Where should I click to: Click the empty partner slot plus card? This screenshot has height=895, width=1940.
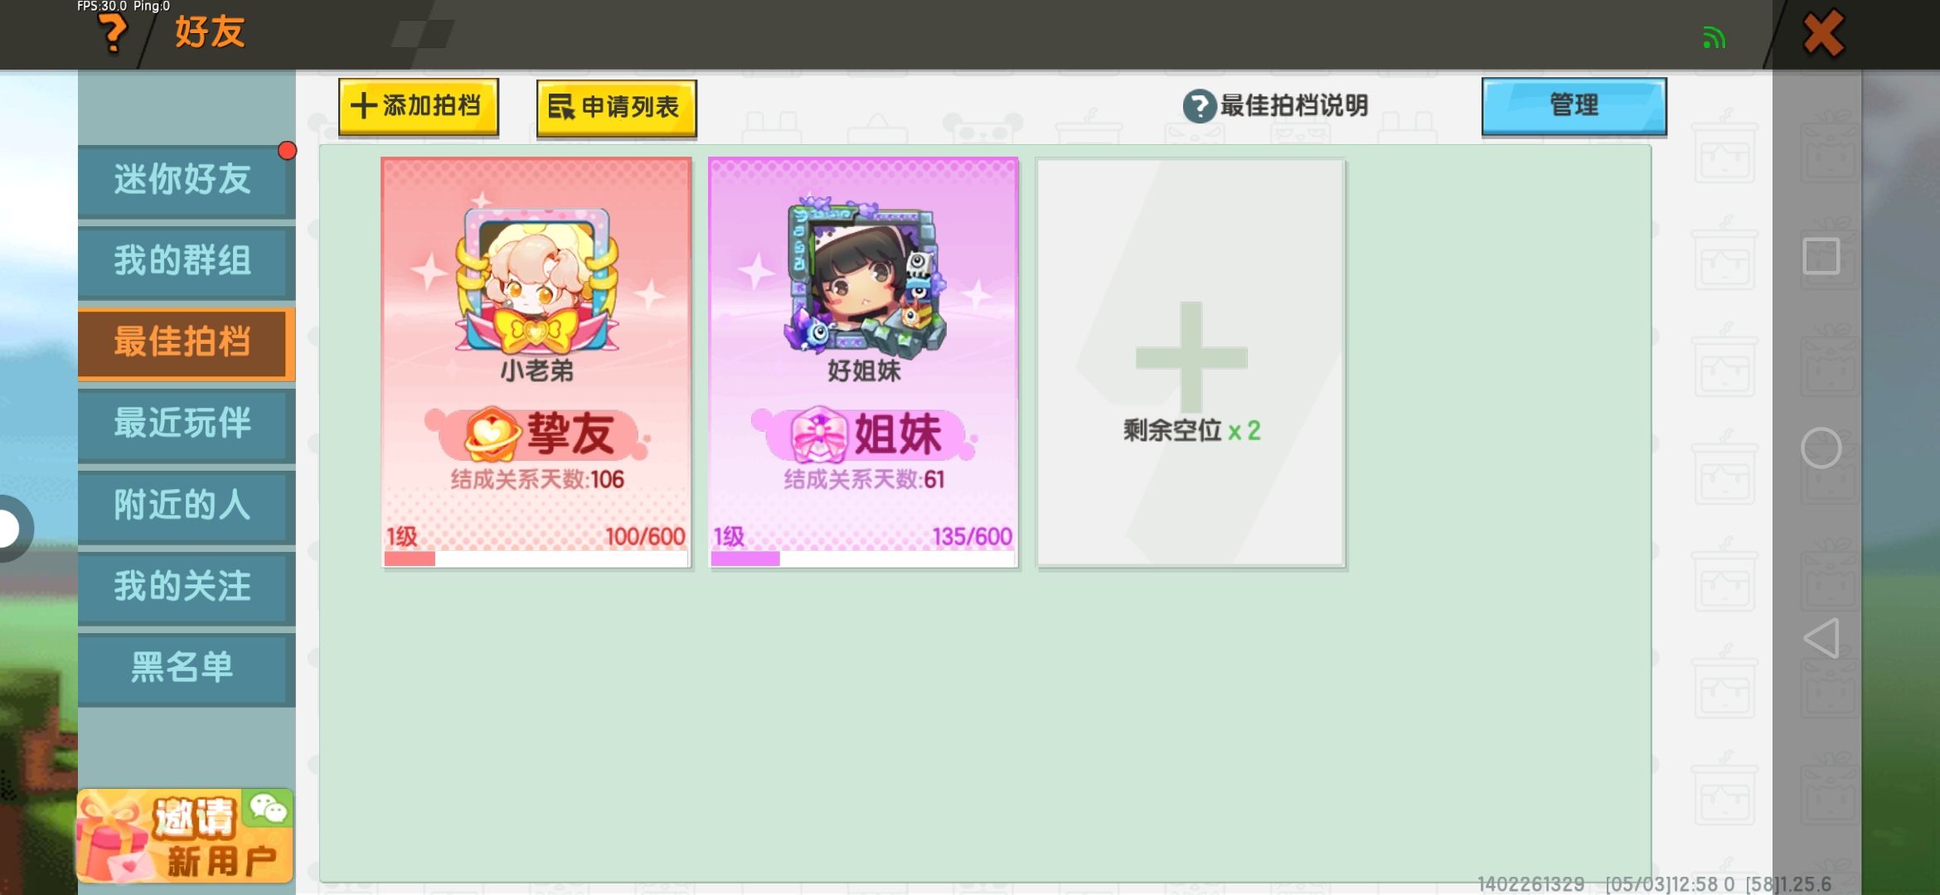[x=1191, y=363]
